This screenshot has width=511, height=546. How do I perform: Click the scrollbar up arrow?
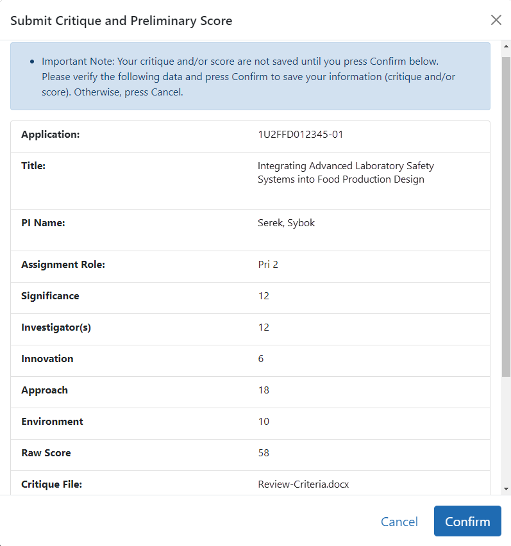pos(506,47)
